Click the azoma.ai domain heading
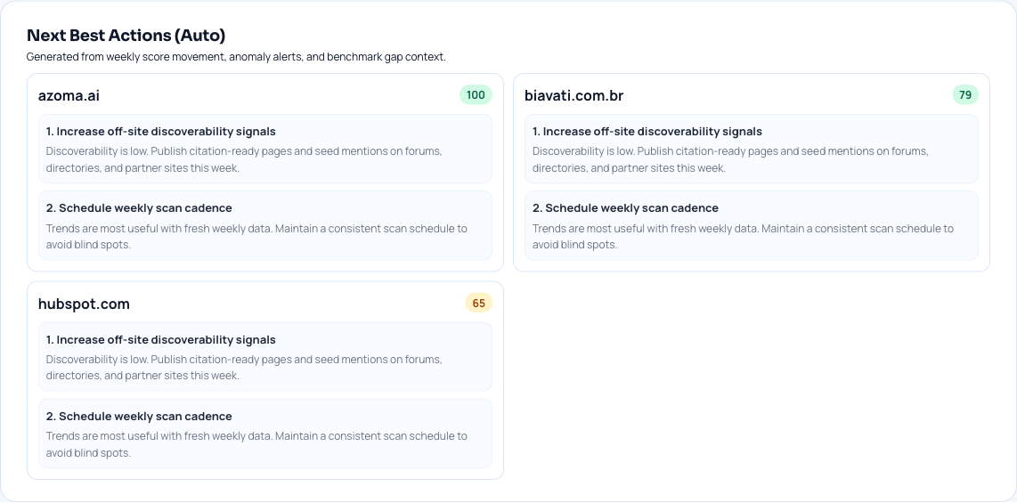This screenshot has height=503, width=1017. point(69,95)
